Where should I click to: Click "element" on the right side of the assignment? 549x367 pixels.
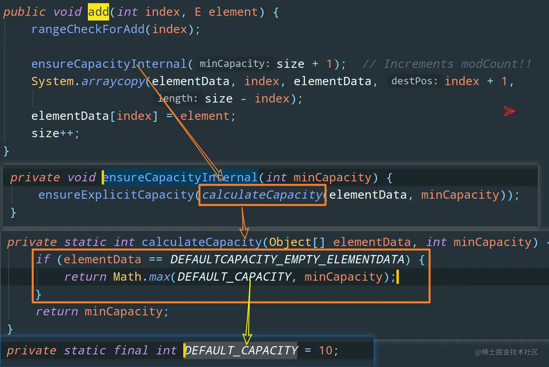tap(205, 116)
